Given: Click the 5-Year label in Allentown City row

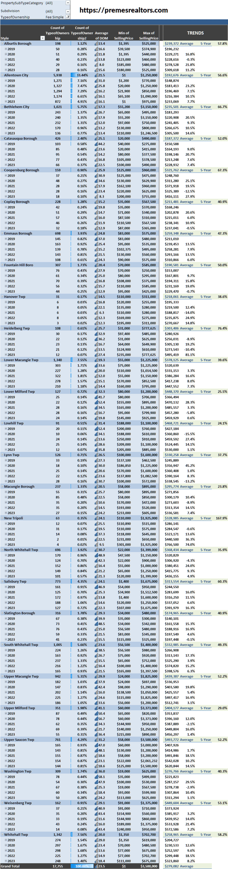Looking at the screenshot, I should 206,75.
